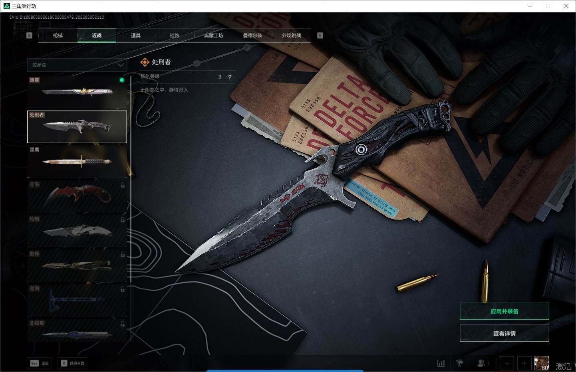Open the 典藏工坊 tab

[213, 36]
